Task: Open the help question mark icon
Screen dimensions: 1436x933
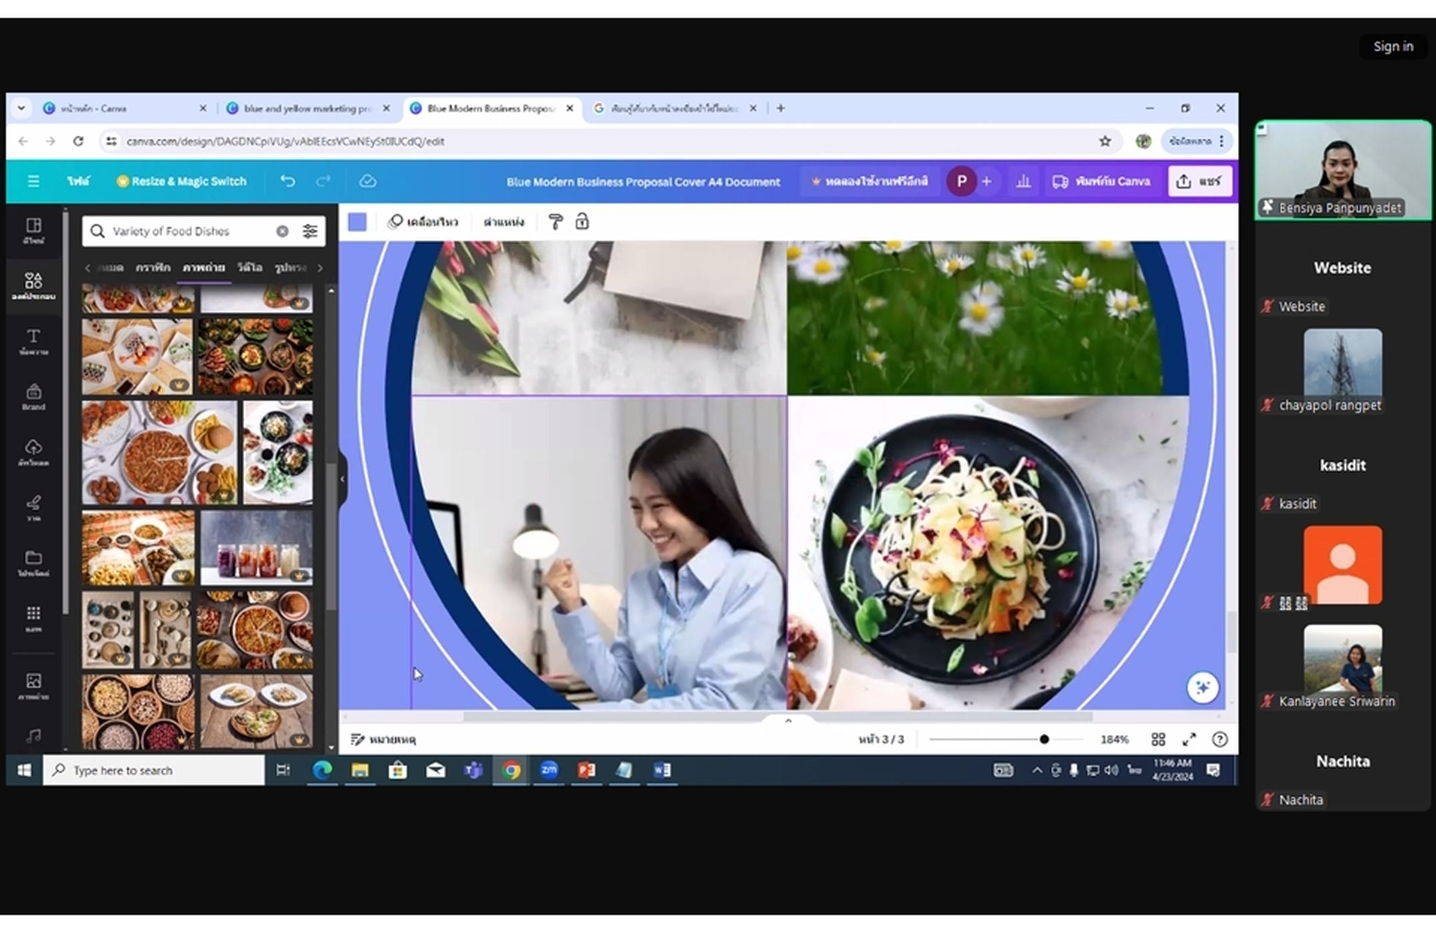Action: (x=1220, y=739)
